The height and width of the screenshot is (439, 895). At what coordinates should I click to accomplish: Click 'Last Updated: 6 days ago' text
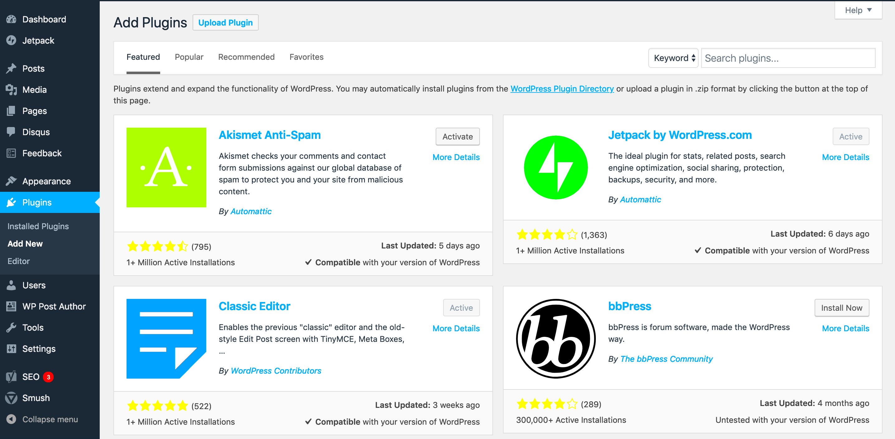(x=820, y=234)
